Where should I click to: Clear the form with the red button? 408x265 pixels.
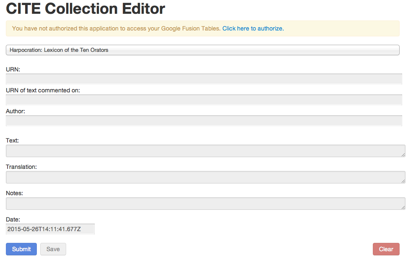coord(386,249)
